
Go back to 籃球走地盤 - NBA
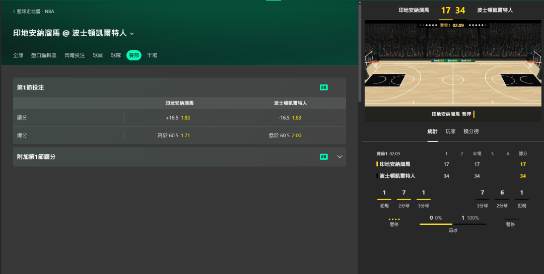tap(34, 12)
